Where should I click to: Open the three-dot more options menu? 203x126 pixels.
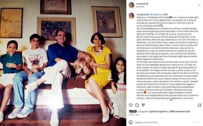tap(199, 5)
